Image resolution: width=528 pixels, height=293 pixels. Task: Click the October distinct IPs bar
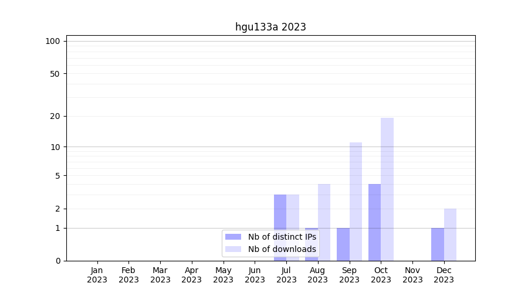click(374, 222)
